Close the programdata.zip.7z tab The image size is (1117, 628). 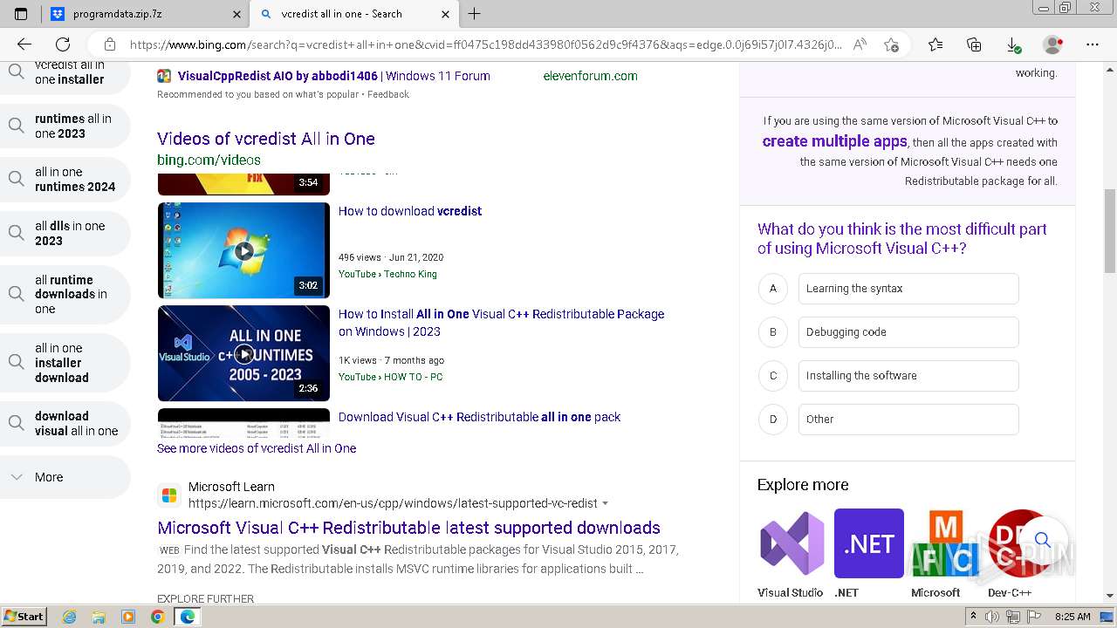(237, 14)
